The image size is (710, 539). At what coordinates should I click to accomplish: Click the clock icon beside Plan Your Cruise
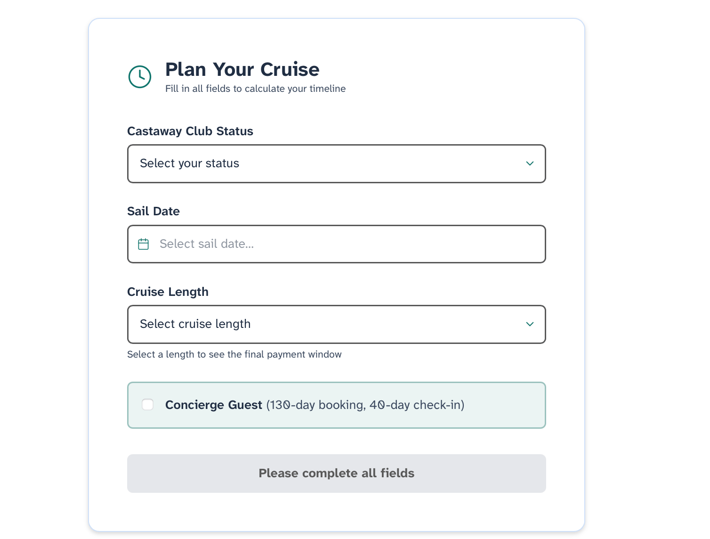tap(139, 77)
